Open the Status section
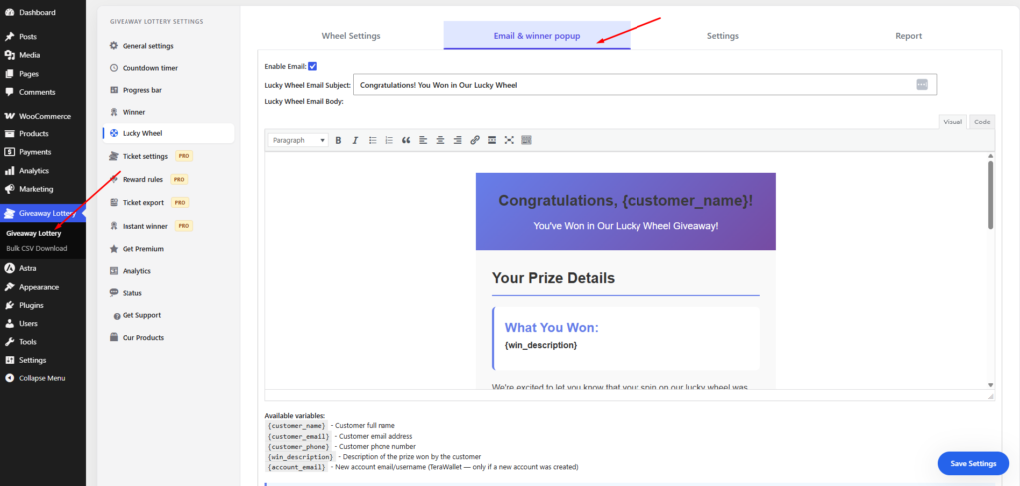 [x=167, y=293]
